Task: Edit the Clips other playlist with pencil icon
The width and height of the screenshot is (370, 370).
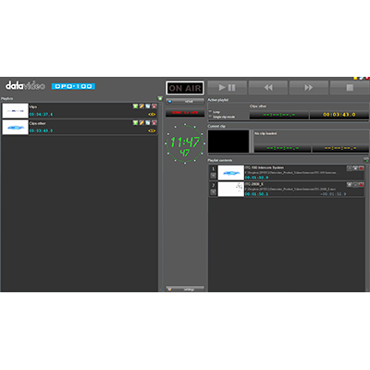Action: [x=142, y=123]
